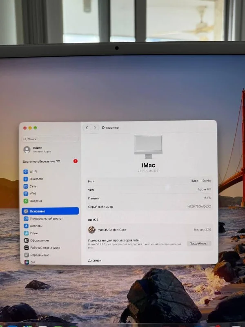Viewport: 245px width, 327px height.
Task: Click the Чип Apple M1 row
Action: 149,190
